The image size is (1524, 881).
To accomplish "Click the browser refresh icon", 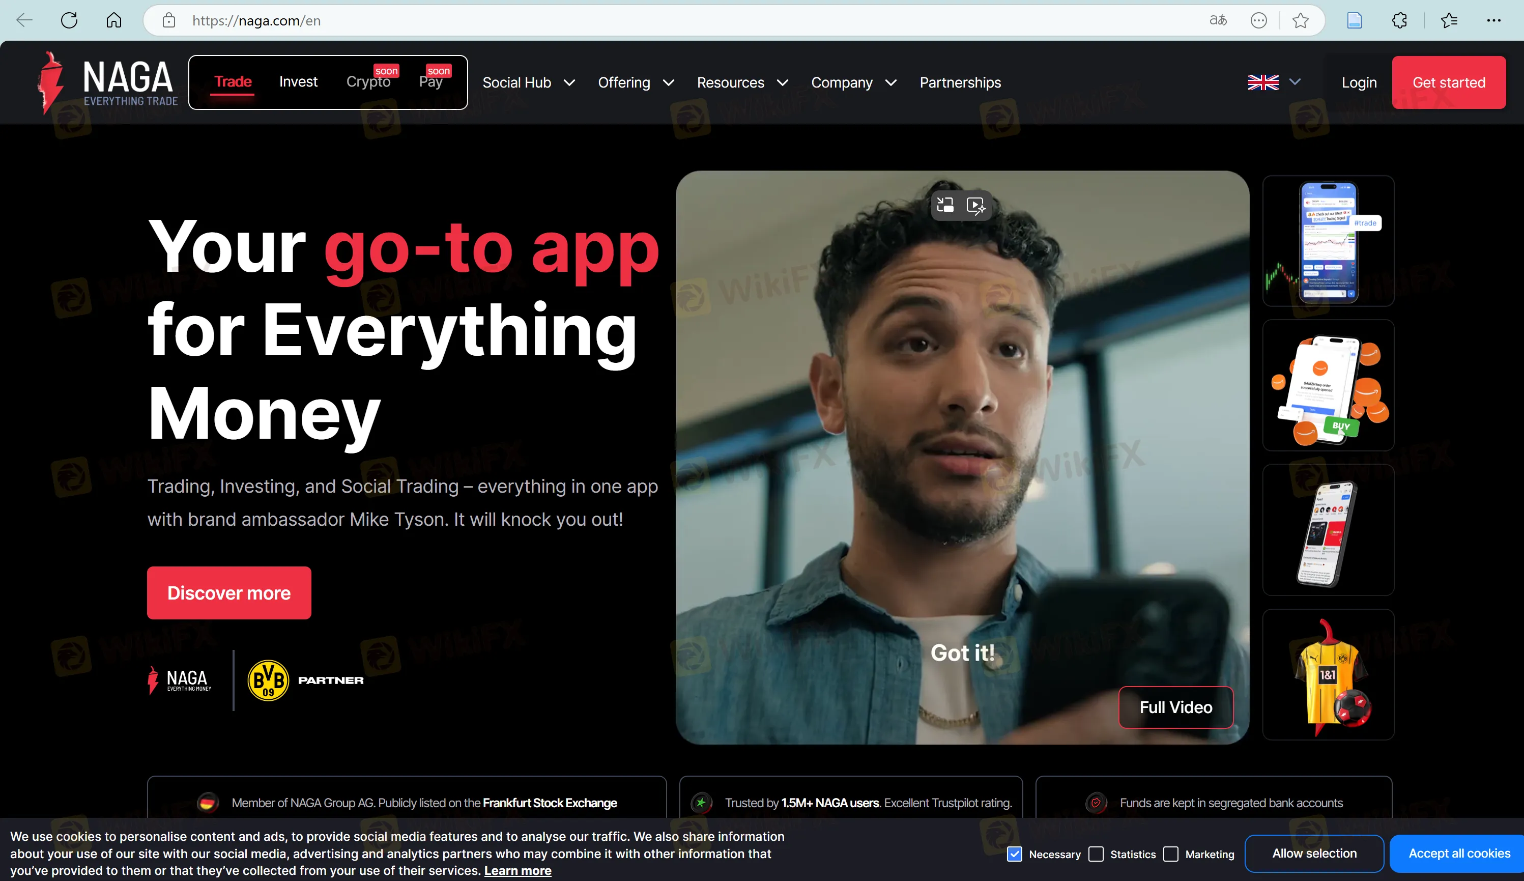I will click(69, 20).
